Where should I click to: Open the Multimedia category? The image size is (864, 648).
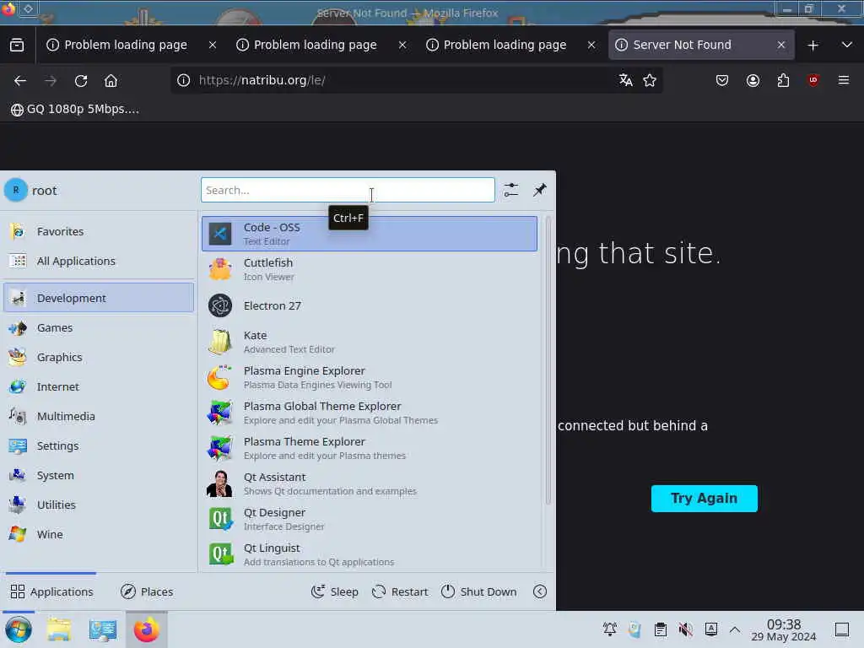(99, 416)
